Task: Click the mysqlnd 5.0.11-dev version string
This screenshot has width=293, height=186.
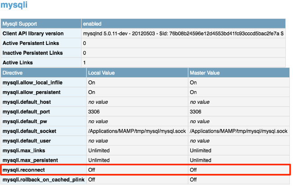Action: (183, 34)
